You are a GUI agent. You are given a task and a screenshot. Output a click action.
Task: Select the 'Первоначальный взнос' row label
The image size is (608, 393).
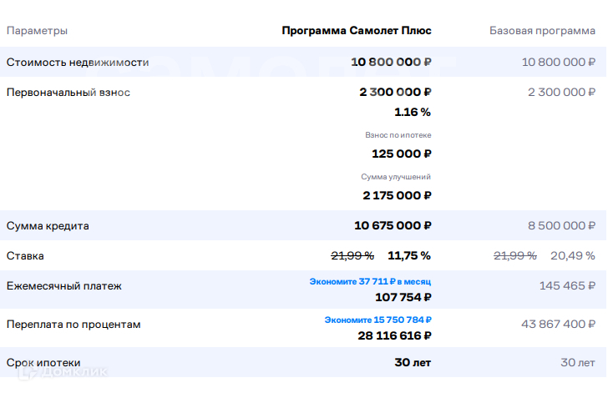pos(68,92)
